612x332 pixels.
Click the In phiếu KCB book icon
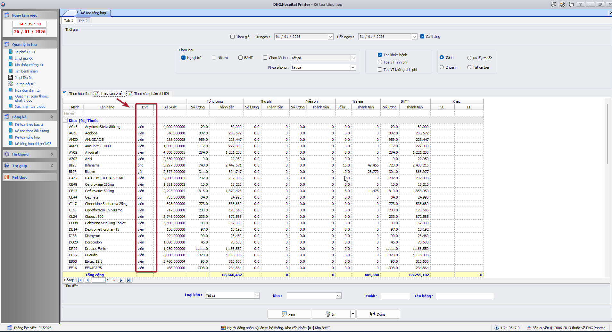10,52
